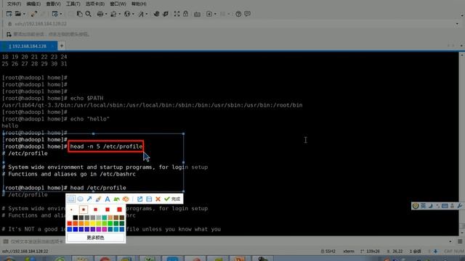Toggle the IME English/Chinese mode indicator
This screenshot has height=261, width=465.
click(423, 206)
